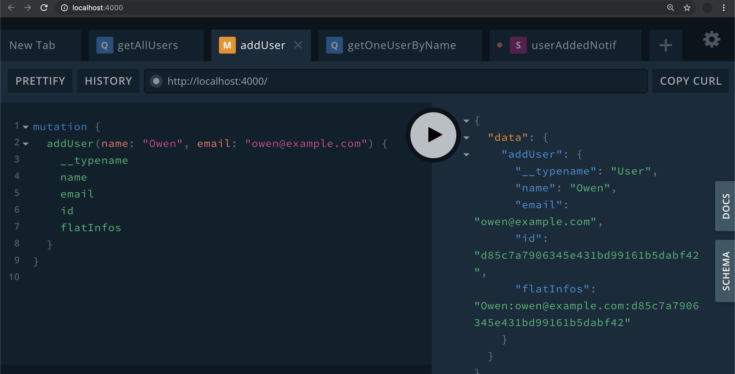Collapse the addUser block on line 2
The image size is (735, 374).
pos(26,144)
